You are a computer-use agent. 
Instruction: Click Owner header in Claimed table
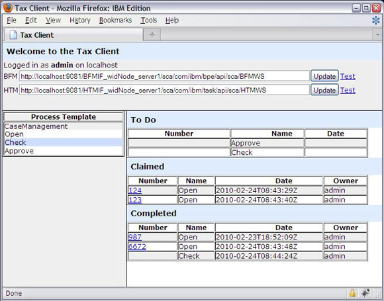[346, 181]
